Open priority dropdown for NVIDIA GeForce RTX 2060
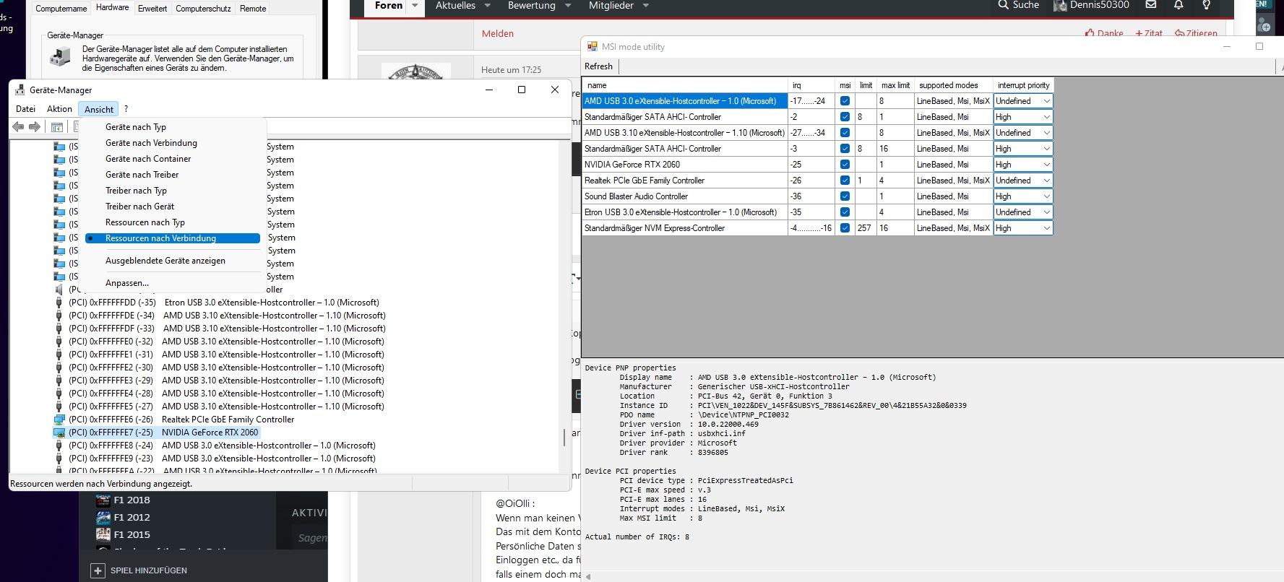Screen dimensions: 1284x582 pyautogui.click(x=1022, y=165)
